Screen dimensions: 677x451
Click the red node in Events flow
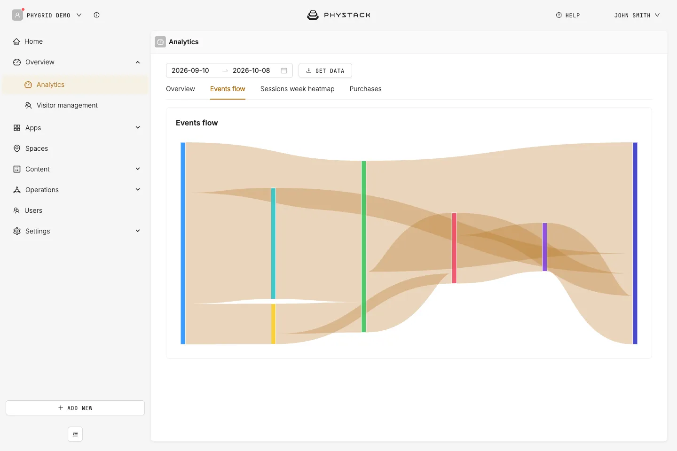click(454, 248)
